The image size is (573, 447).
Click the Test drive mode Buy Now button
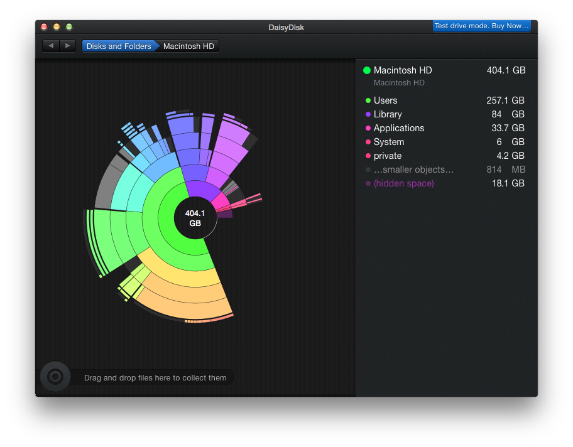pyautogui.click(x=481, y=26)
